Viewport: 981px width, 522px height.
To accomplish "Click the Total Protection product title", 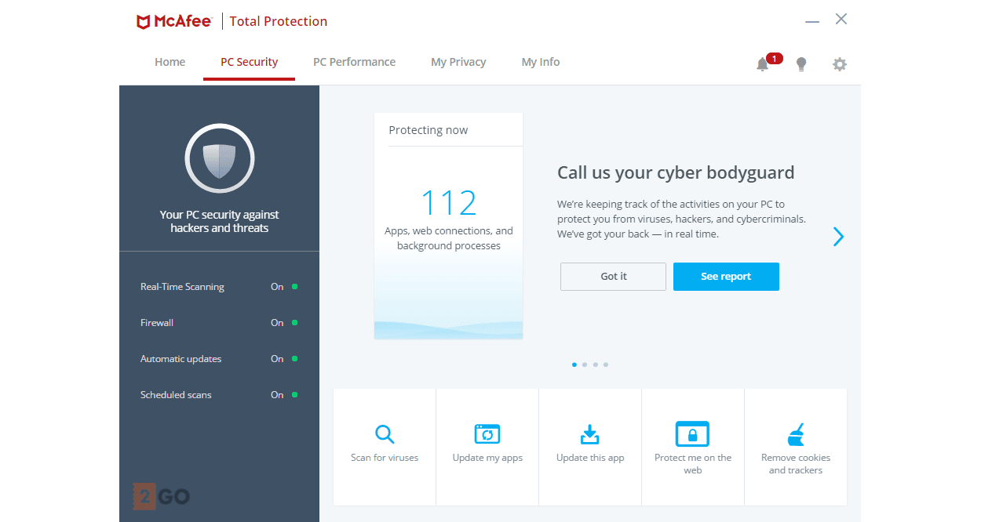I will [279, 21].
